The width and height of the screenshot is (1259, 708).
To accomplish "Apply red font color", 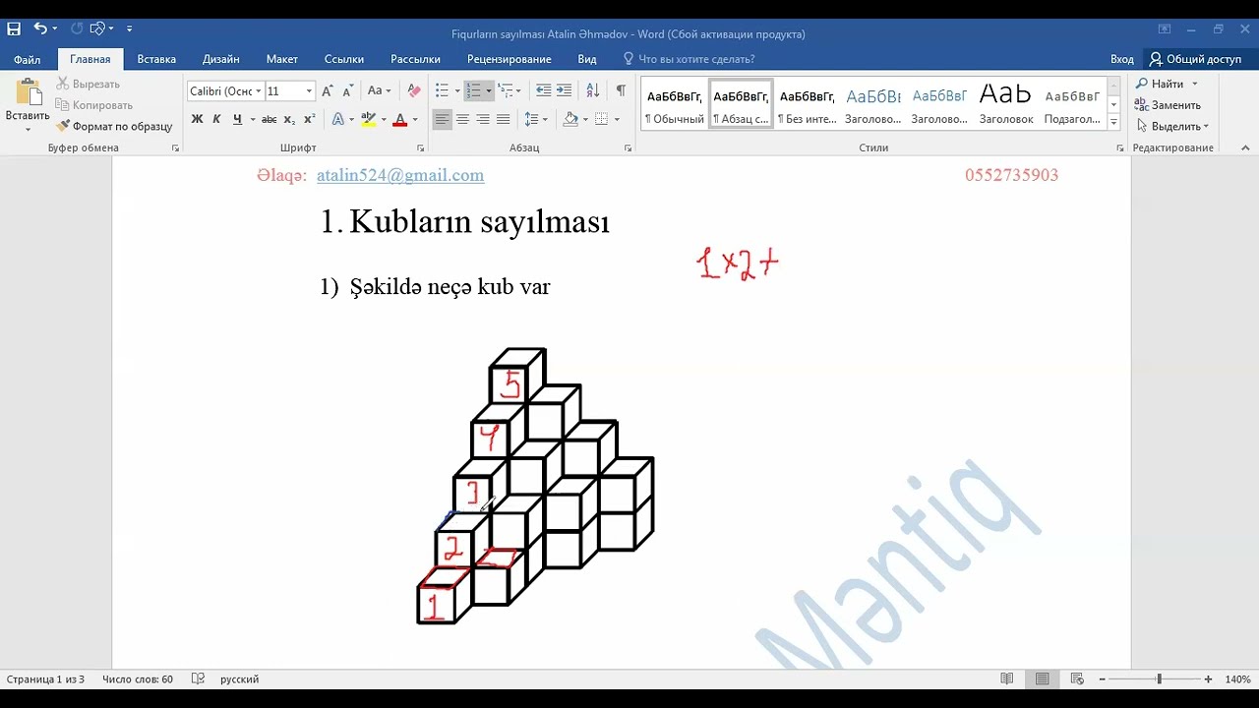I will point(399,119).
